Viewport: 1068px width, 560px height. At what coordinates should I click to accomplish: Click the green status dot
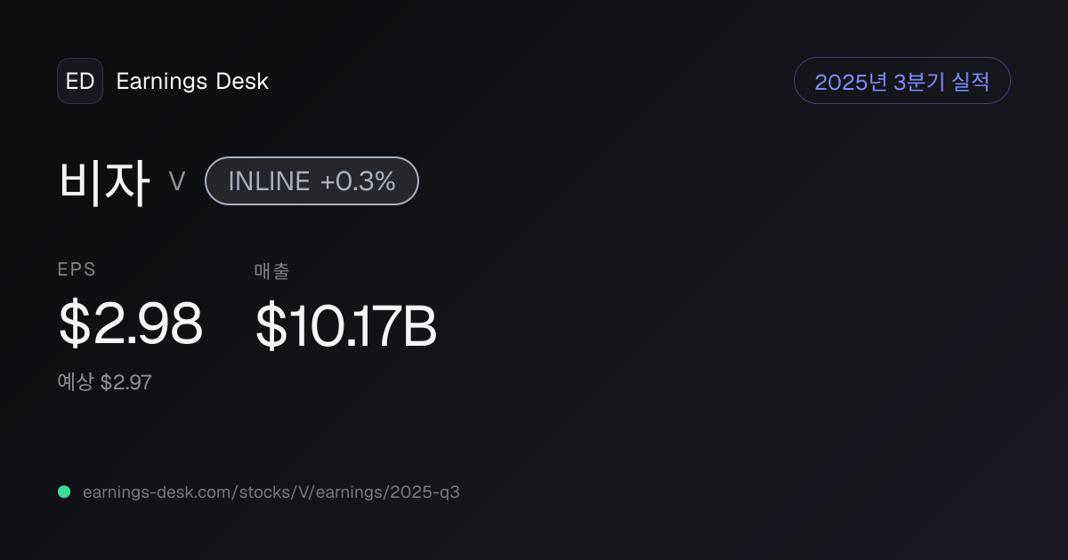(64, 492)
